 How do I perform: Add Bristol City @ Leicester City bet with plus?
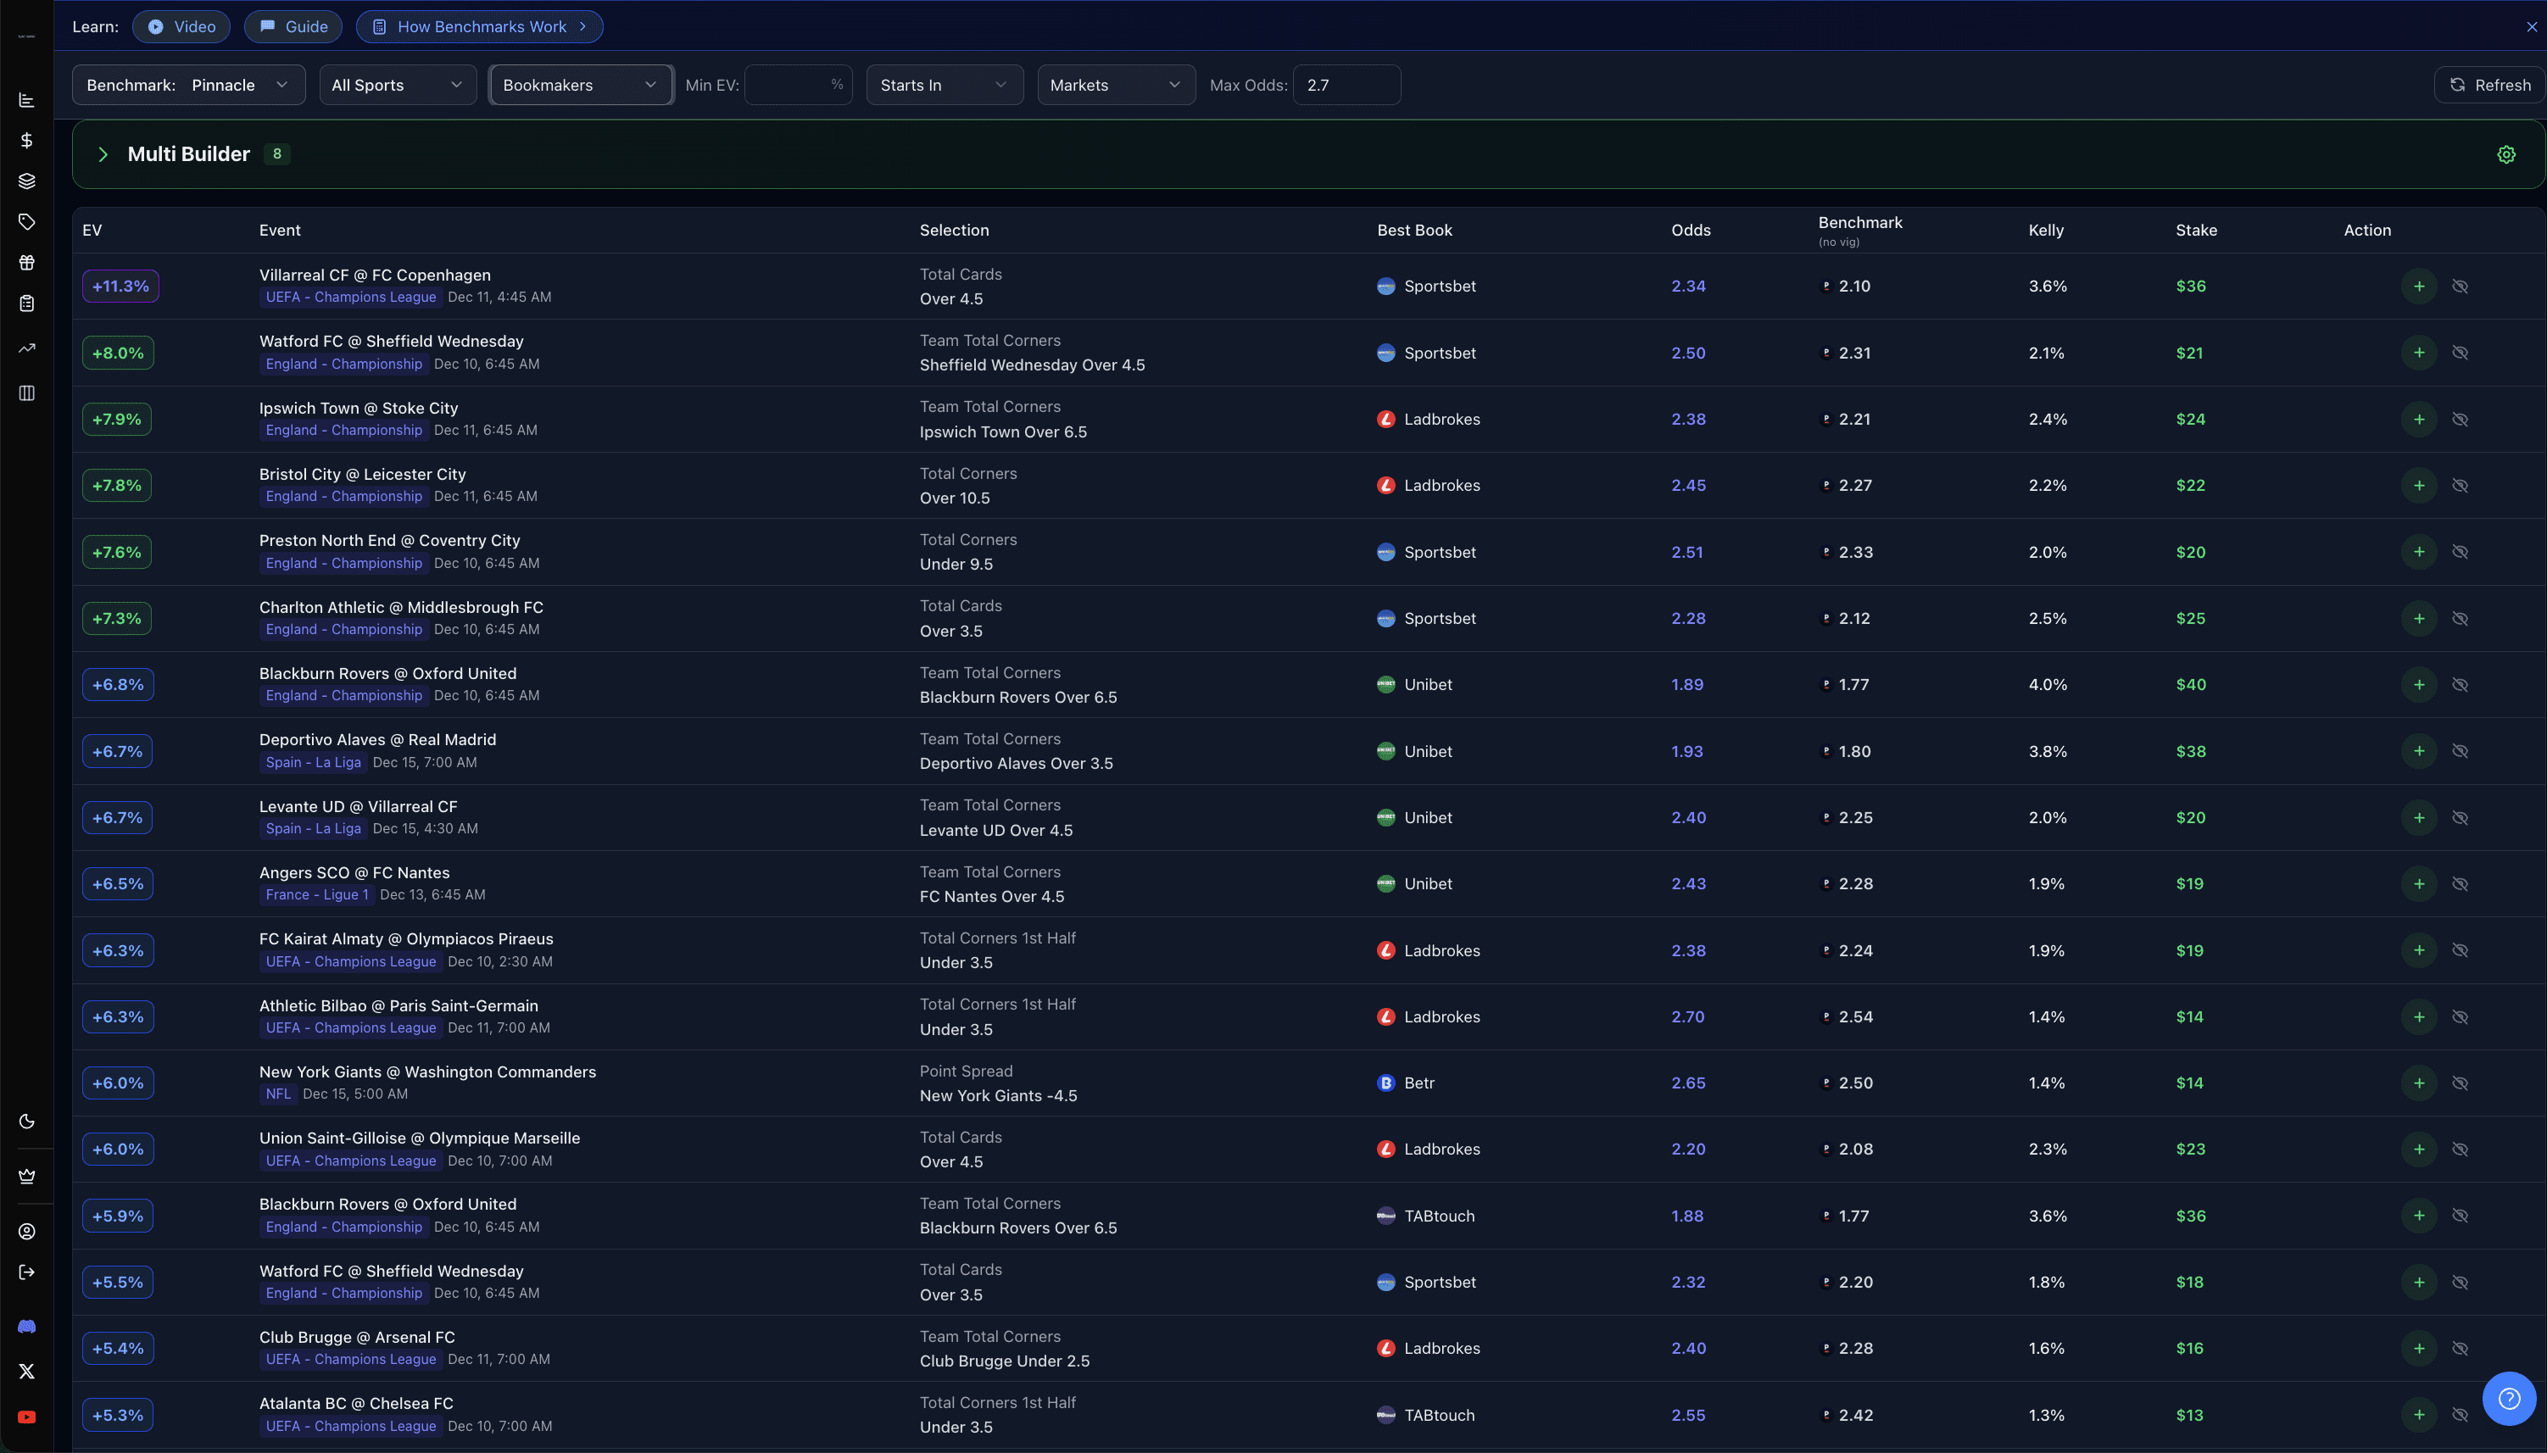pyautogui.click(x=2418, y=486)
